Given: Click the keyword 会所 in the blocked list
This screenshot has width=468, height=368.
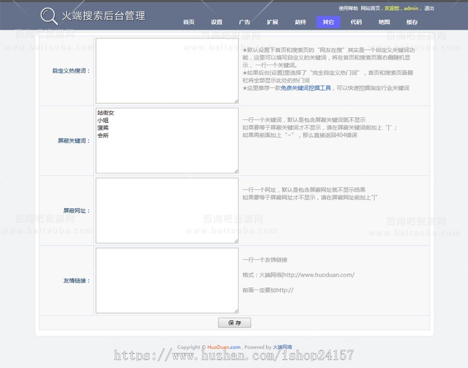Looking at the screenshot, I should click(x=103, y=135).
